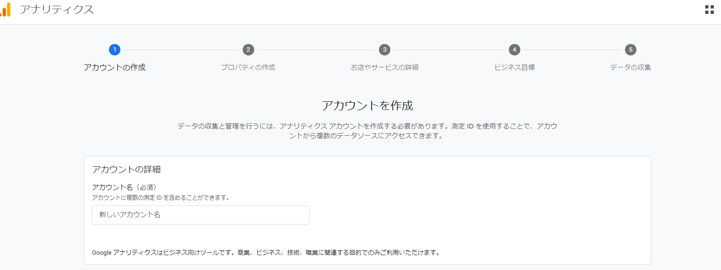Focus the 新しいアカウント名 input field
The height and width of the screenshot is (270, 721).
pyautogui.click(x=201, y=215)
